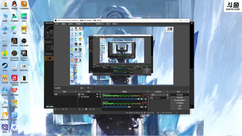This screenshot has height=136, width=242.
Task: Add a new source with the plus icon
Action: 80,109
